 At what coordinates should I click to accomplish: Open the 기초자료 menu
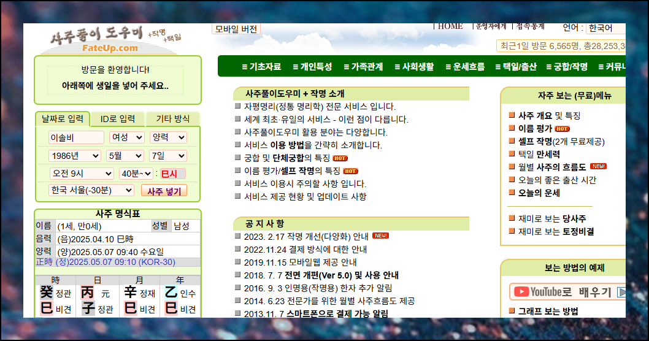(261, 67)
